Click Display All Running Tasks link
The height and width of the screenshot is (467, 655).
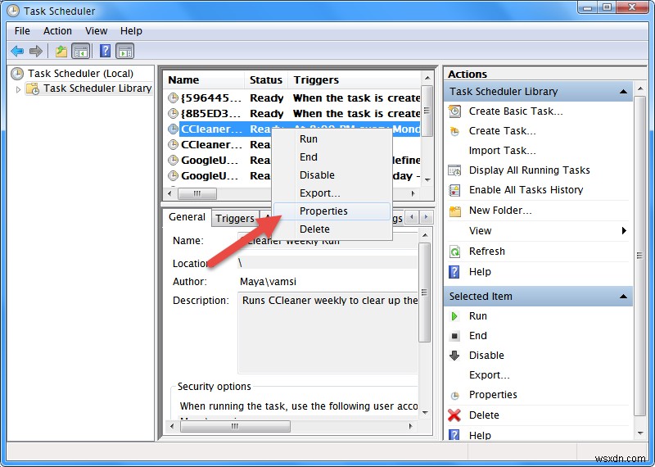(x=529, y=170)
